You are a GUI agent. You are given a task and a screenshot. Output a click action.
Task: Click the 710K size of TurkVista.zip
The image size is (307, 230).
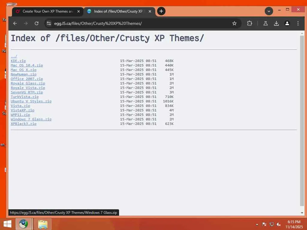169,97
